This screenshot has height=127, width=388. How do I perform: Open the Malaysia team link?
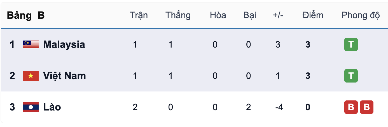[64, 44]
